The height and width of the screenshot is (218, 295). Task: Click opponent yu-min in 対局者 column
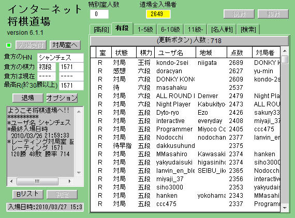pos(263,71)
